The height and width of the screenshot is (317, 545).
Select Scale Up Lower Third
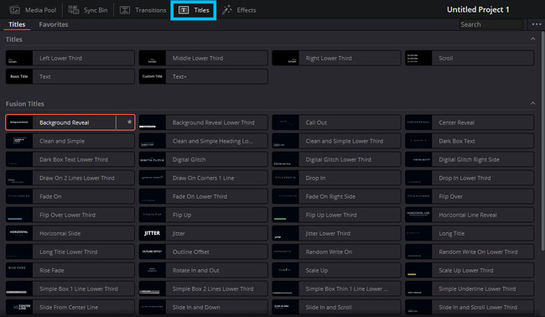click(x=470, y=270)
